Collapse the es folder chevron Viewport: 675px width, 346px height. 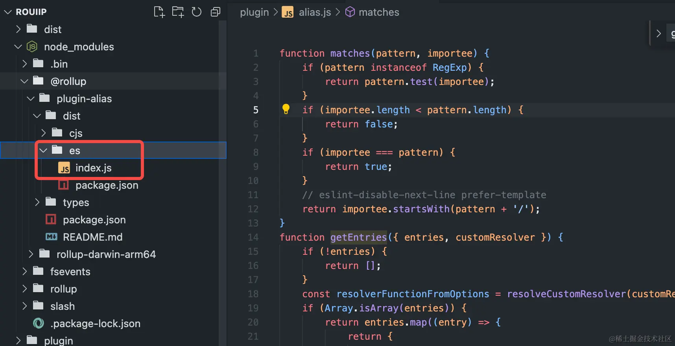[43, 151]
